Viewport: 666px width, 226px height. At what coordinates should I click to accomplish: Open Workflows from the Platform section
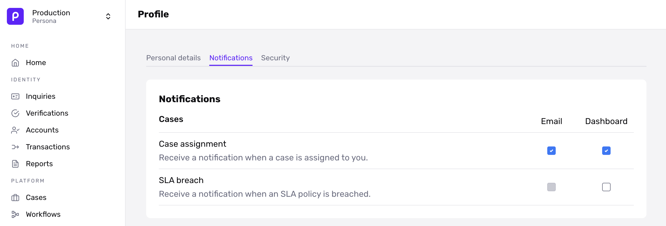click(43, 214)
